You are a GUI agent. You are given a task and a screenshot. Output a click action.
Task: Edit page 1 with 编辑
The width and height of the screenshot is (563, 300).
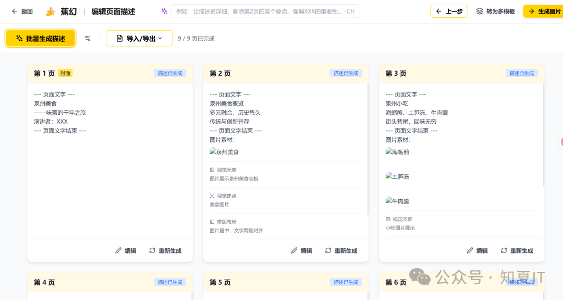click(x=126, y=251)
